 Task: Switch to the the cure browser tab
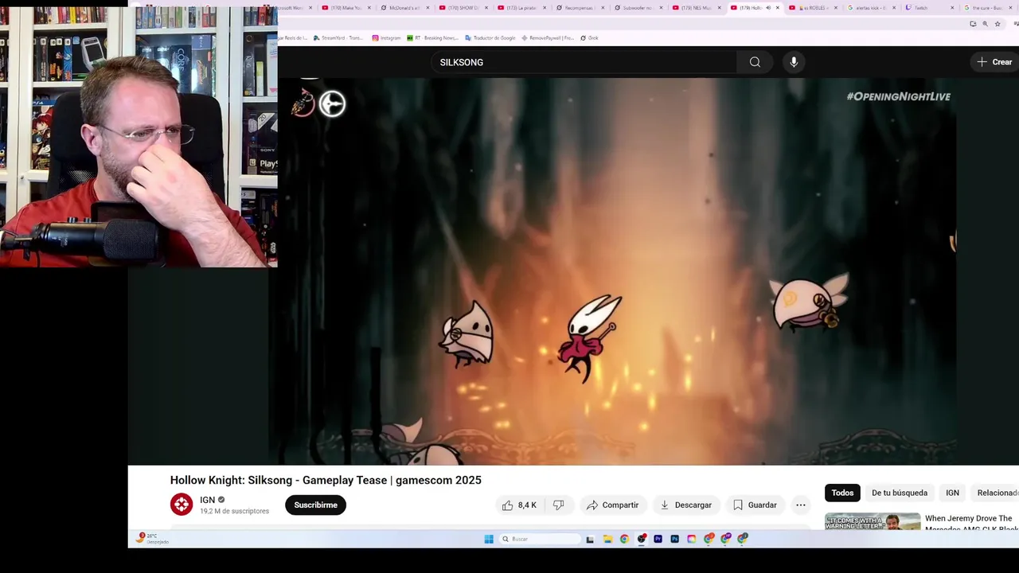pyautogui.click(x=988, y=8)
